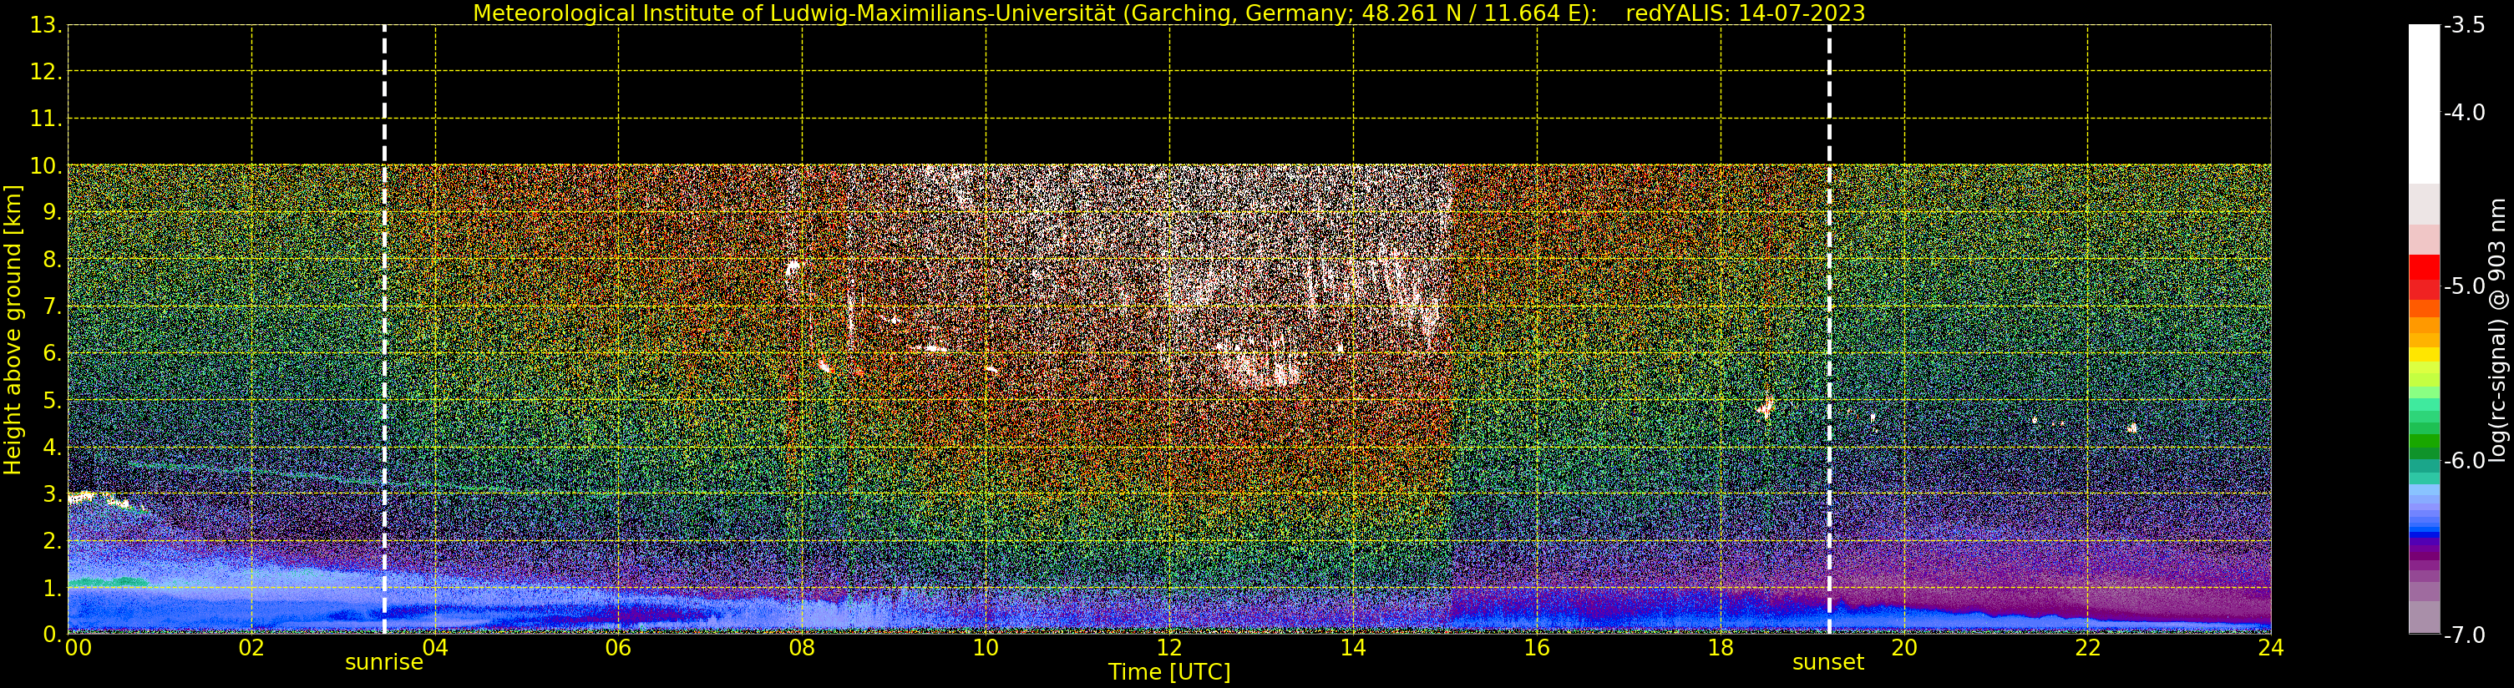The height and width of the screenshot is (688, 2514).
Task: Click the time axis tick '16'
Action: point(1537,648)
